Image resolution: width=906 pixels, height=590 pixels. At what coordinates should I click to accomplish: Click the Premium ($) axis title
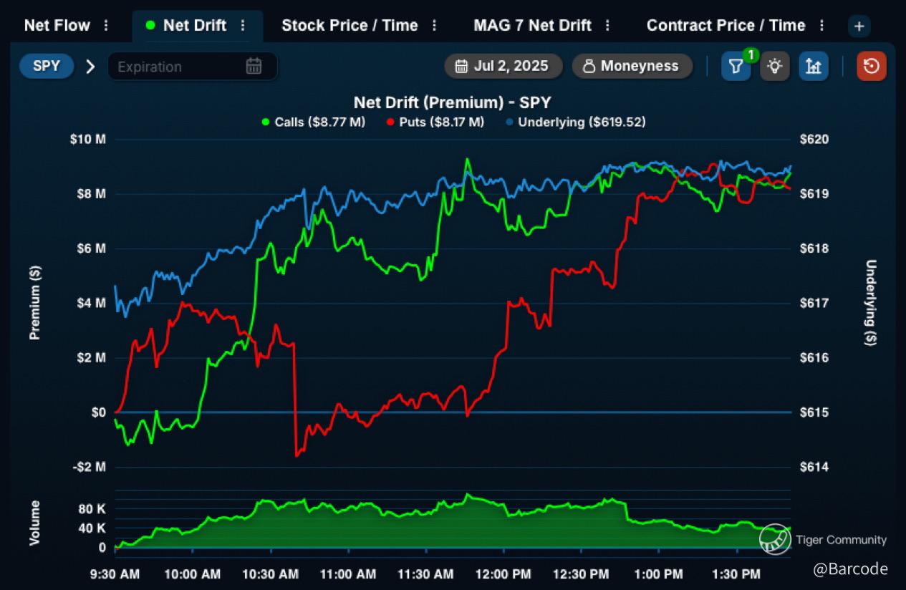pyautogui.click(x=34, y=302)
